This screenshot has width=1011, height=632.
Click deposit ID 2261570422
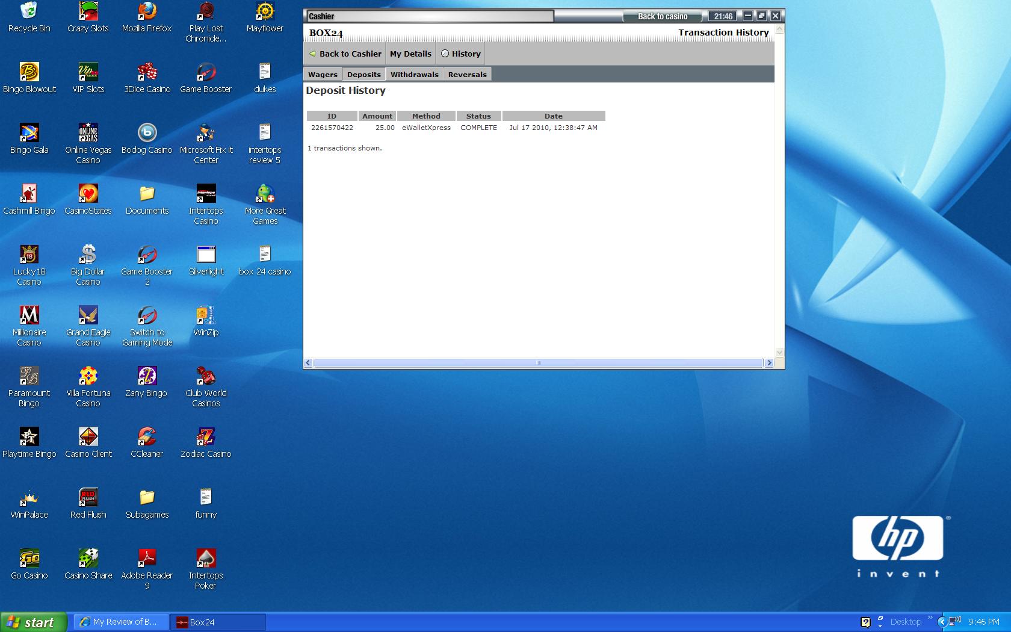332,128
